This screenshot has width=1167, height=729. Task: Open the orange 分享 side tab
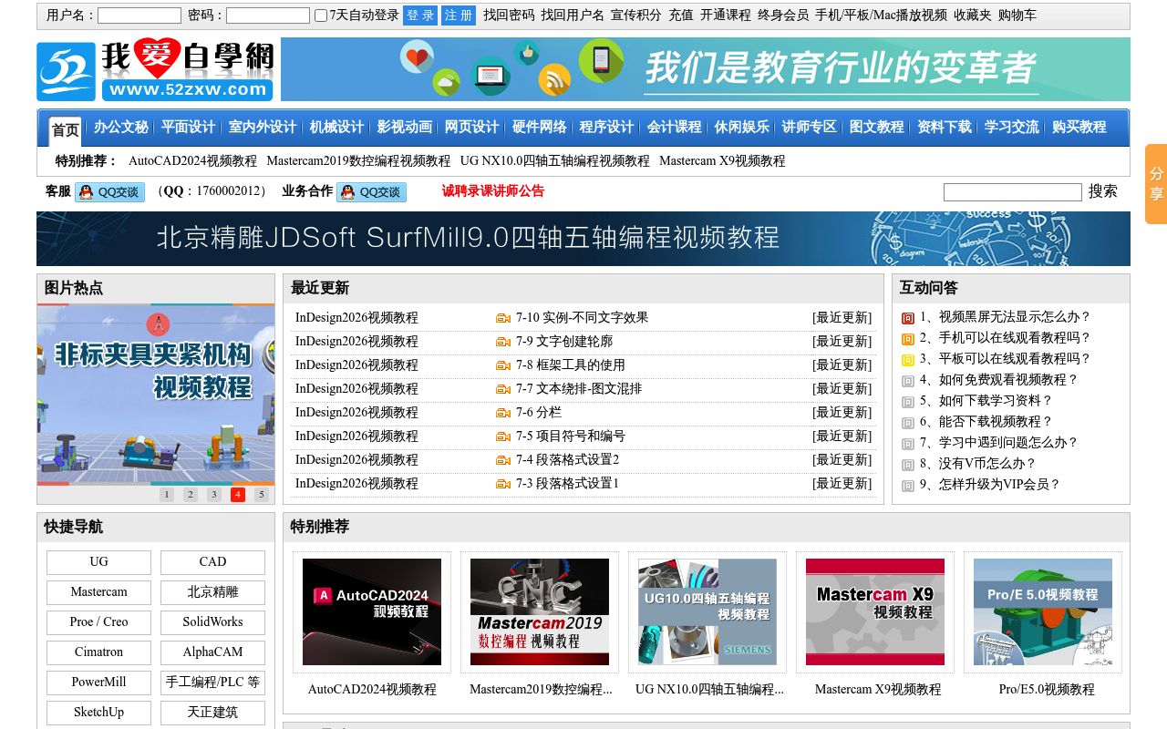tap(1156, 184)
